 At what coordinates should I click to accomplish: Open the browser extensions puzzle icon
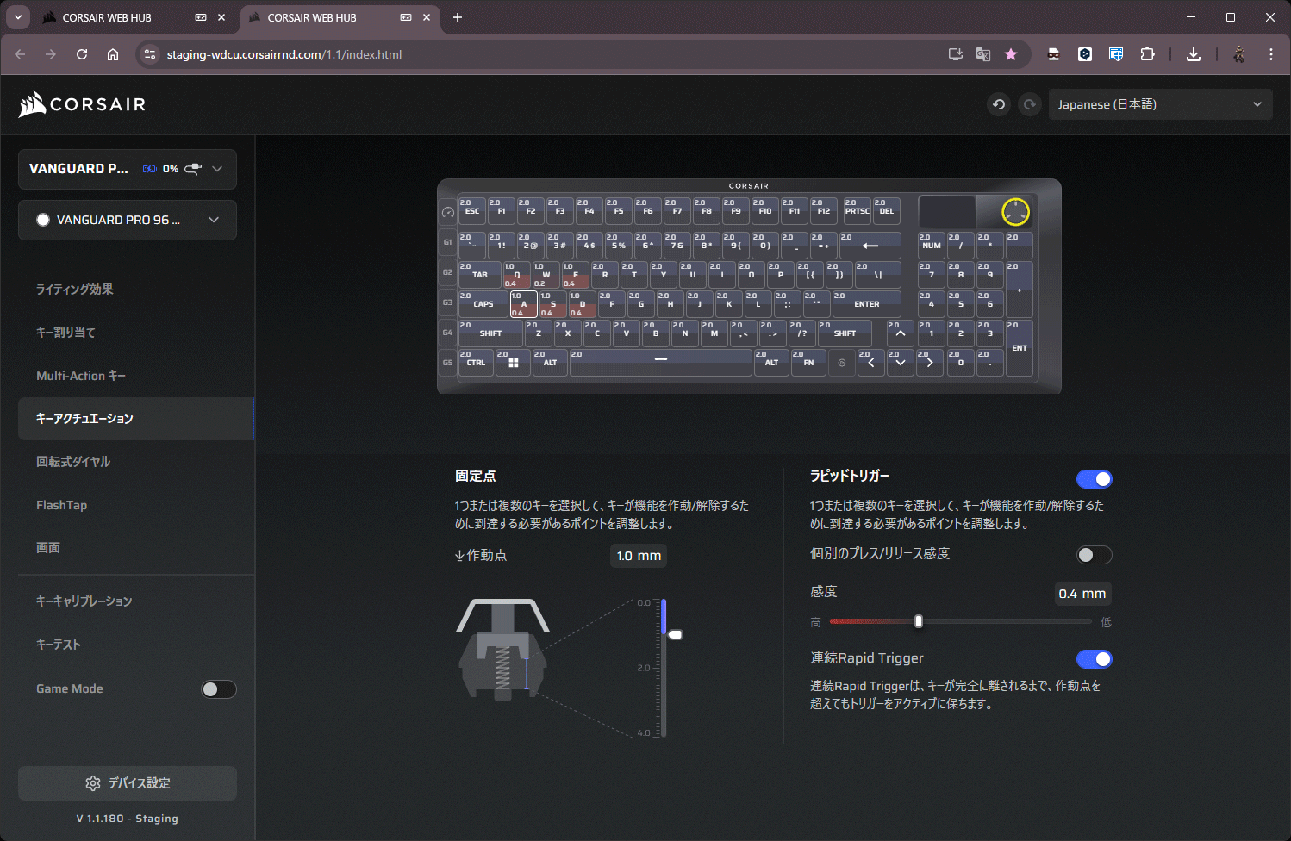tap(1147, 54)
